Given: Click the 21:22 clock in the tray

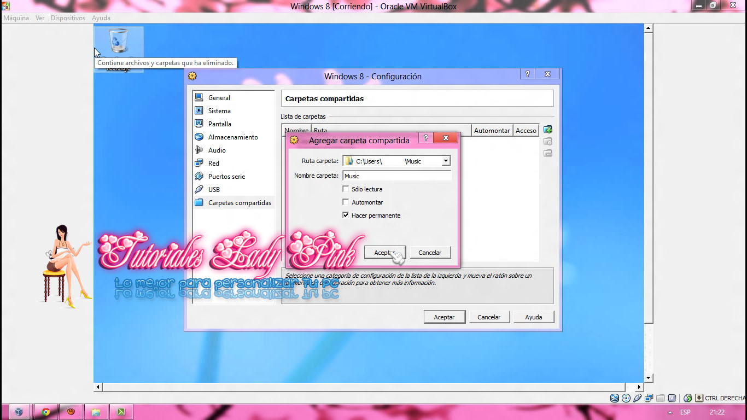Looking at the screenshot, I should click(x=717, y=412).
